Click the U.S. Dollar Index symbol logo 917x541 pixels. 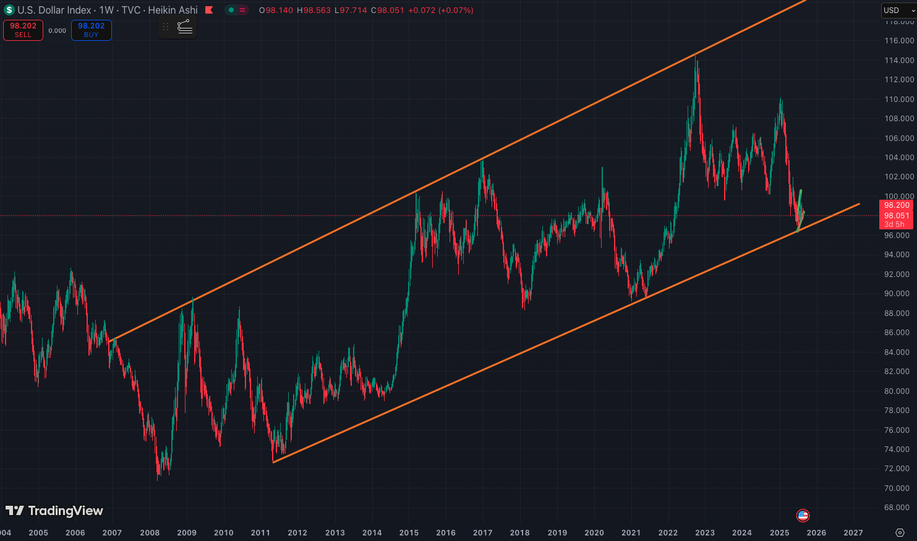point(9,10)
